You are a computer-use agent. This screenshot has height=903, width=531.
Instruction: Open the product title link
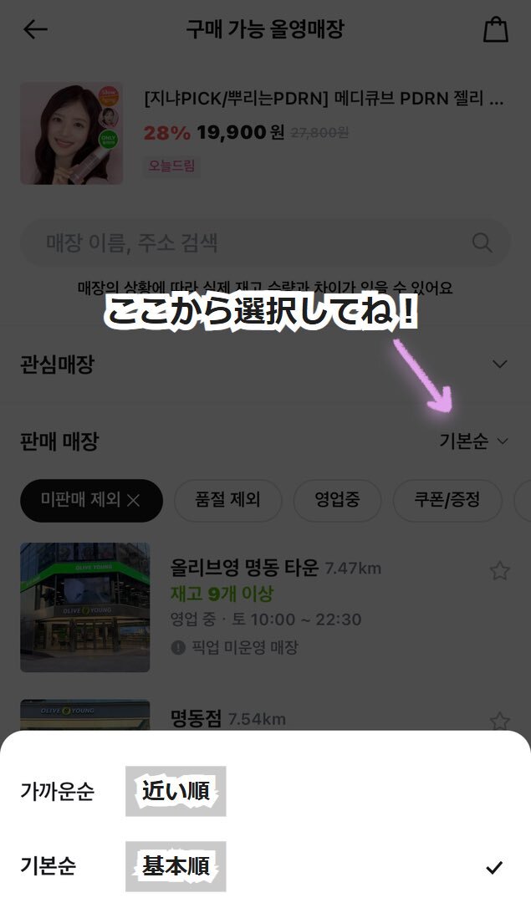coord(324,99)
